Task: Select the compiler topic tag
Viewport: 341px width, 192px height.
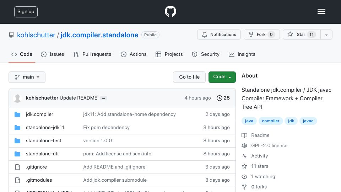Action: 271,121
